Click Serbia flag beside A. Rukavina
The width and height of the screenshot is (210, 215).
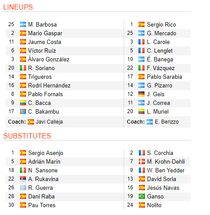pos(23,179)
